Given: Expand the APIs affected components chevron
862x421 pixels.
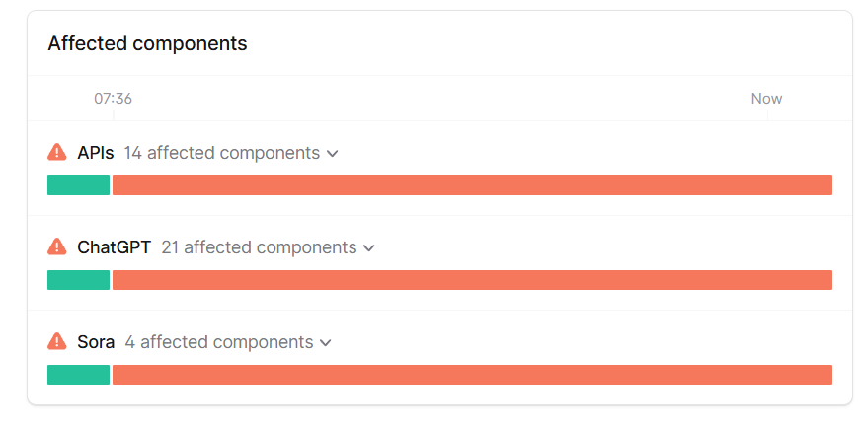Looking at the screenshot, I should pos(332,154).
